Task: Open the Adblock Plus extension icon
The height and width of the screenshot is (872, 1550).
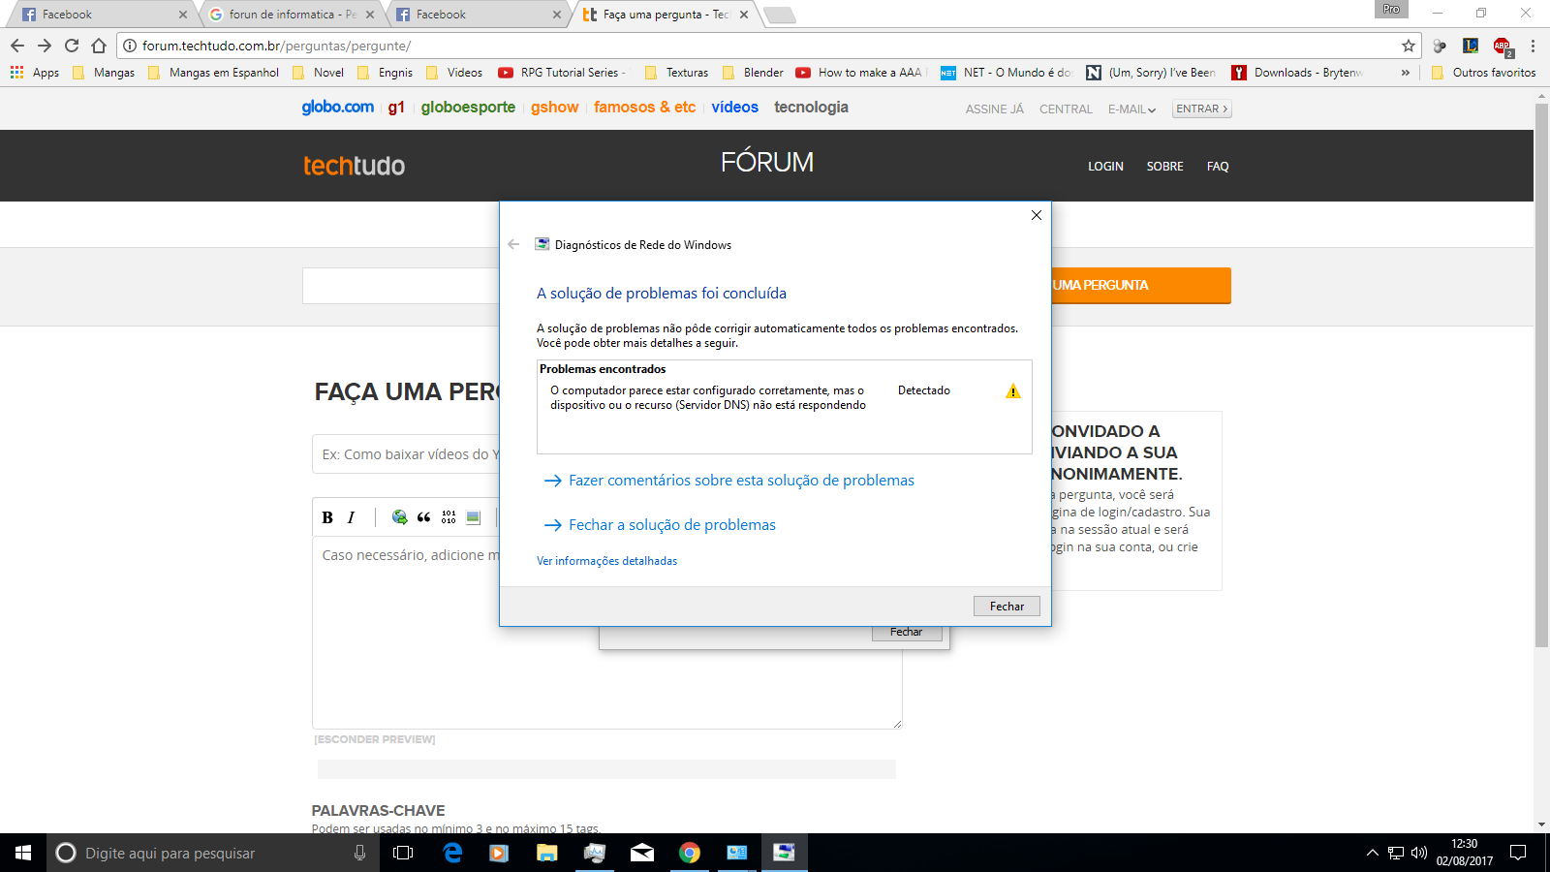Action: [1503, 46]
